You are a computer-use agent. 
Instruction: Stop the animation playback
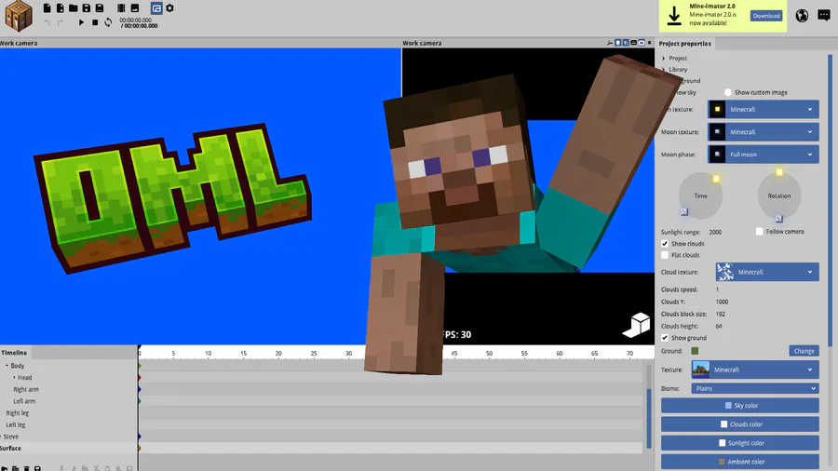[x=95, y=22]
